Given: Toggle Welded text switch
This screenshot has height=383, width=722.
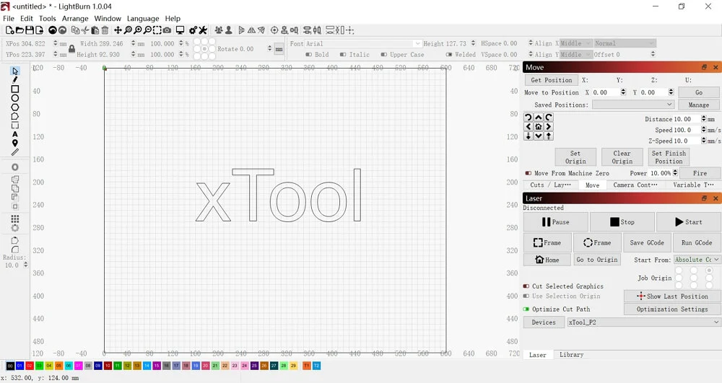Looking at the screenshot, I should (x=449, y=55).
